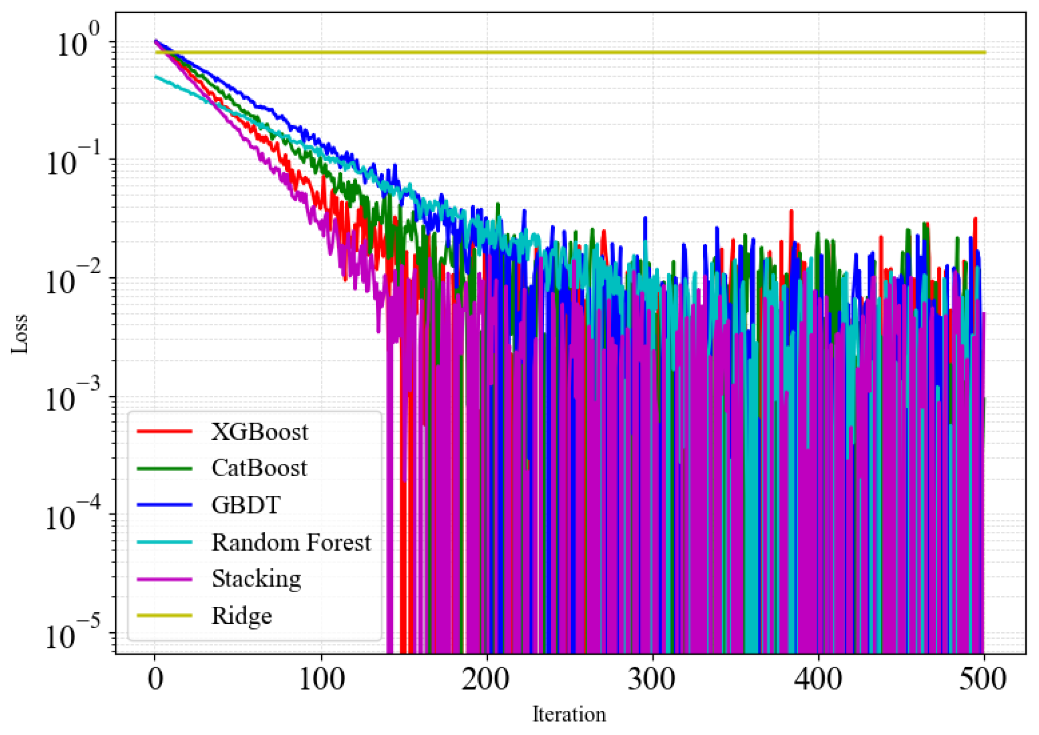The width and height of the screenshot is (1039, 735).
Task: Click the cyan Random Forest legend line
Action: [165, 542]
